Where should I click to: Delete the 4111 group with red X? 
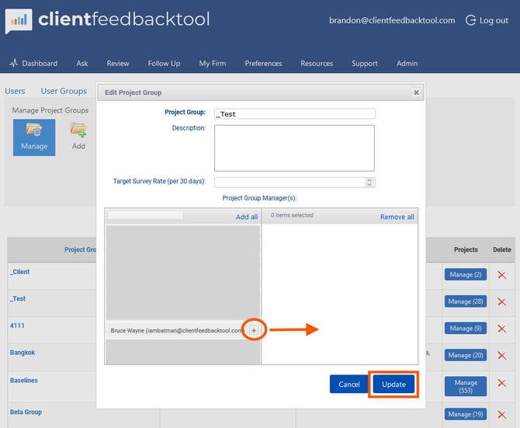coord(501,329)
